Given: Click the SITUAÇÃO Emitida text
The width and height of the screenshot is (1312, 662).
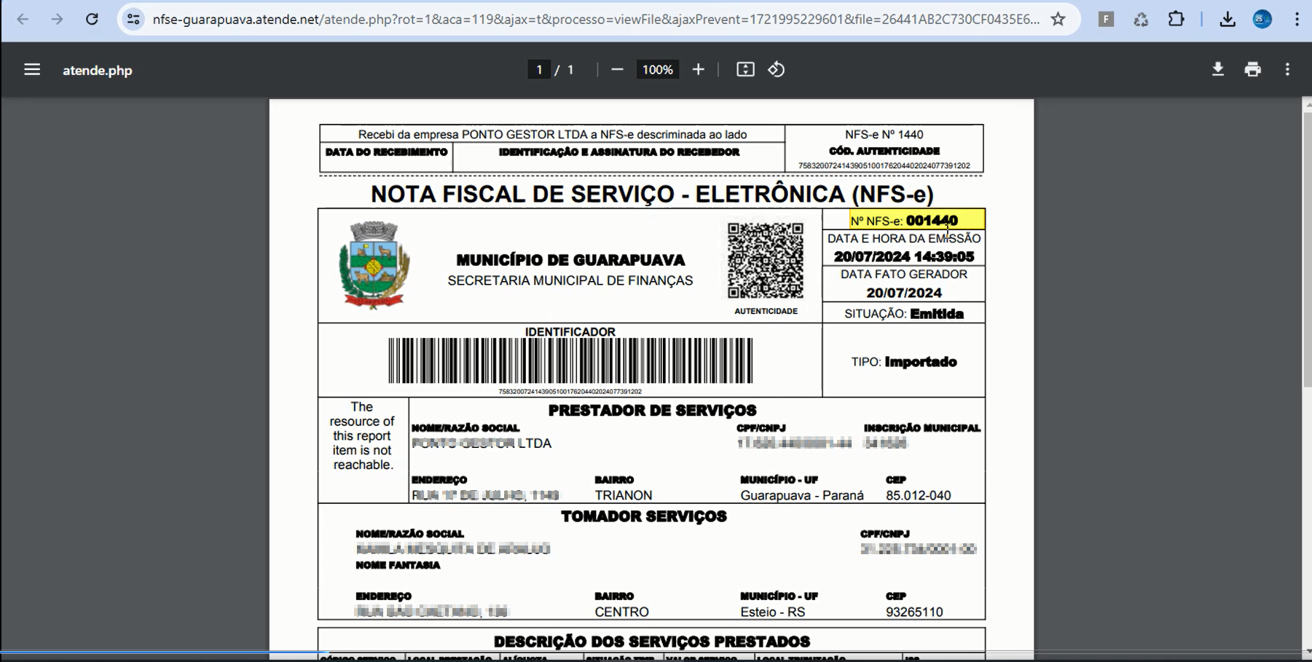Looking at the screenshot, I should (904, 314).
